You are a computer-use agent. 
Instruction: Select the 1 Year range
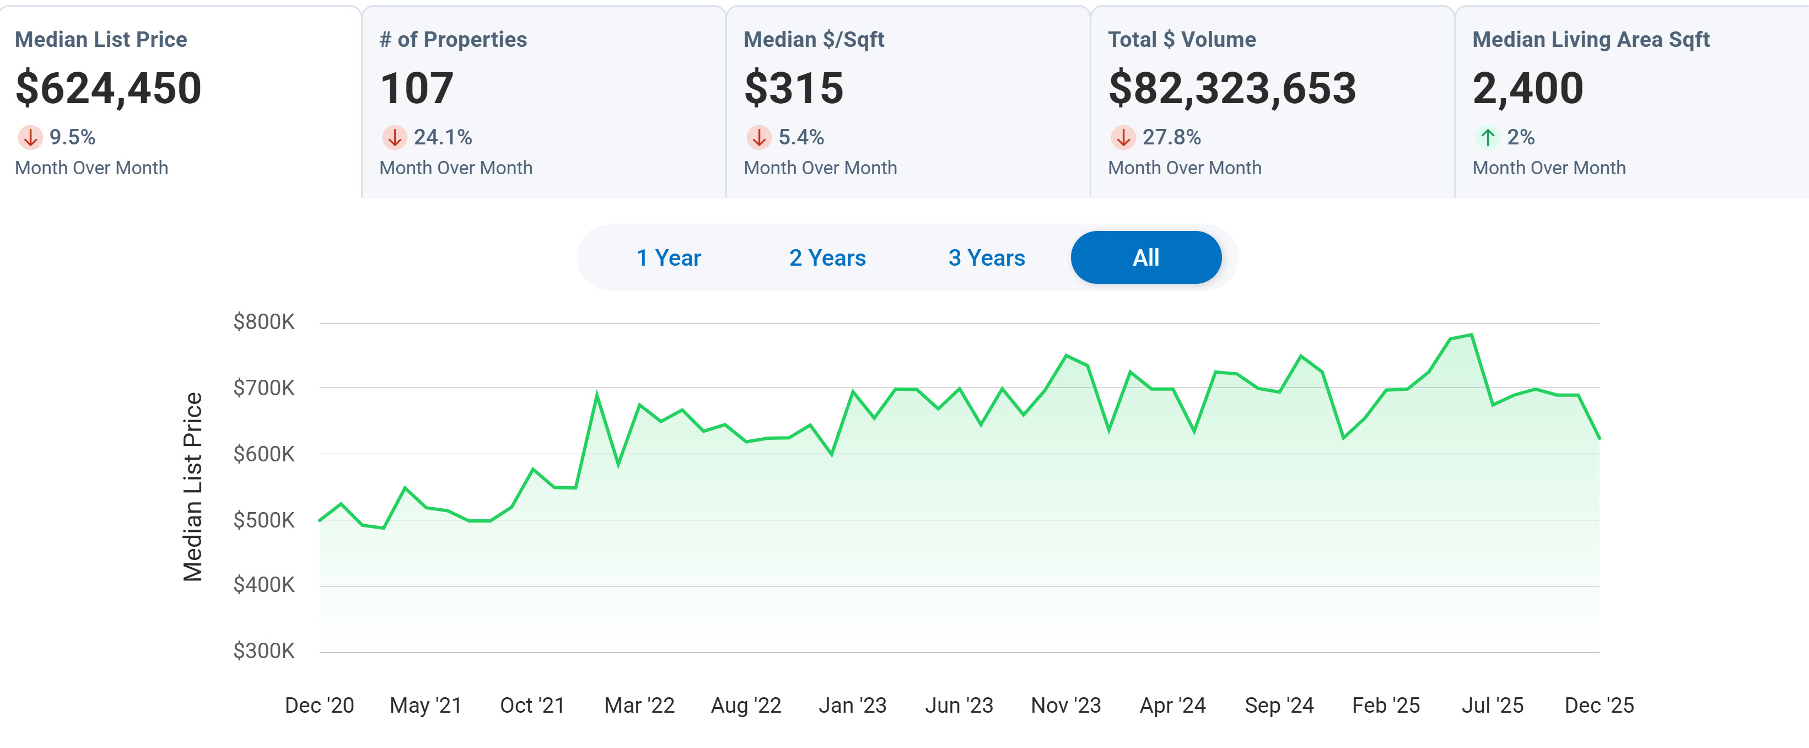coord(668,258)
